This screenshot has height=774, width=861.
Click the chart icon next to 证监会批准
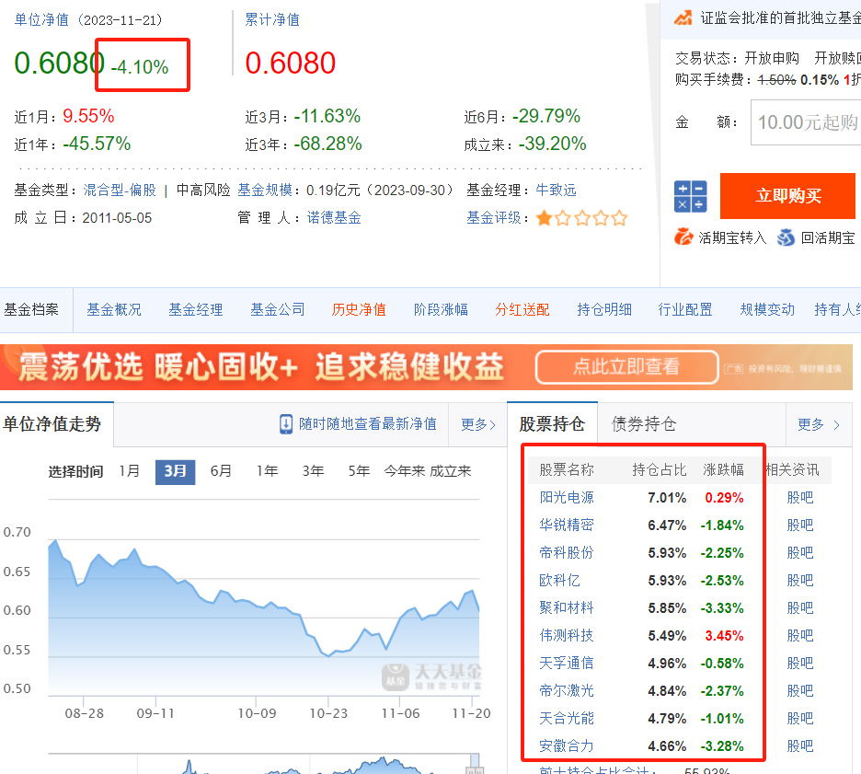pos(683,17)
